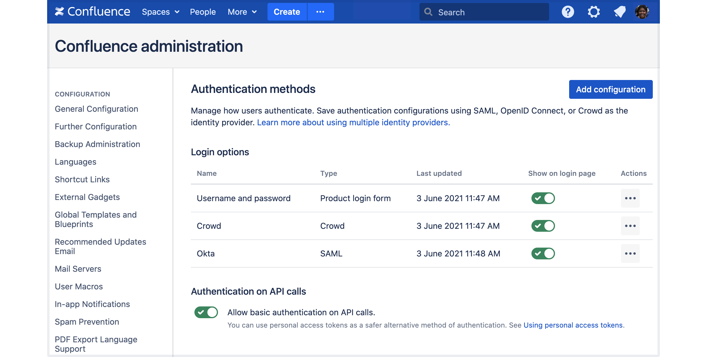
Task: Click the CONFIGURATION section label
Action: tap(82, 94)
